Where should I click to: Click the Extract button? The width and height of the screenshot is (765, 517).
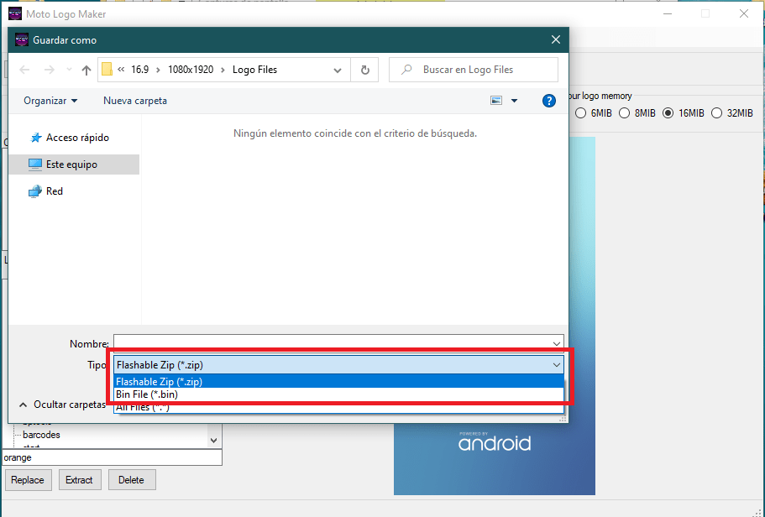coord(80,480)
